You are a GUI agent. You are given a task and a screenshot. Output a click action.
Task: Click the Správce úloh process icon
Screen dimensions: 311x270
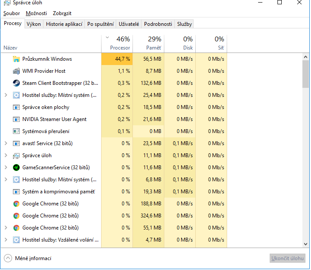coord(16,155)
